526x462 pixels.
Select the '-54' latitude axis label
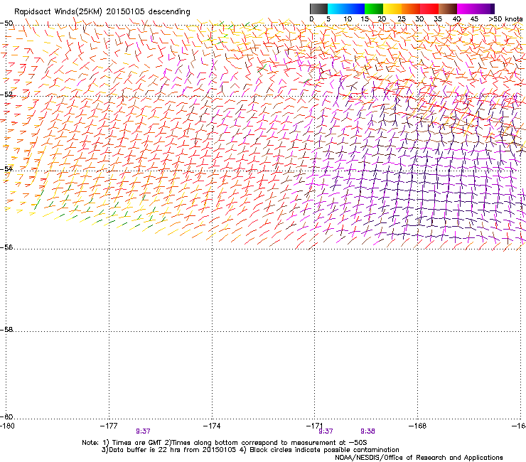6,168
